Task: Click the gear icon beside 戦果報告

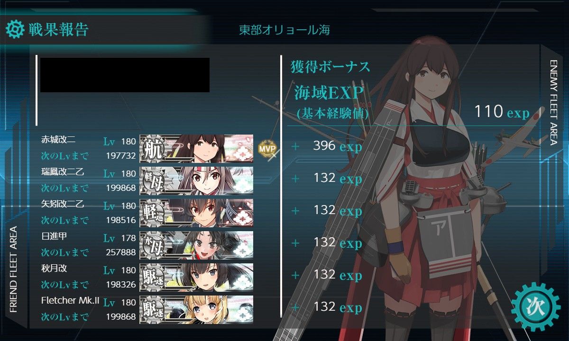Action: click(15, 30)
